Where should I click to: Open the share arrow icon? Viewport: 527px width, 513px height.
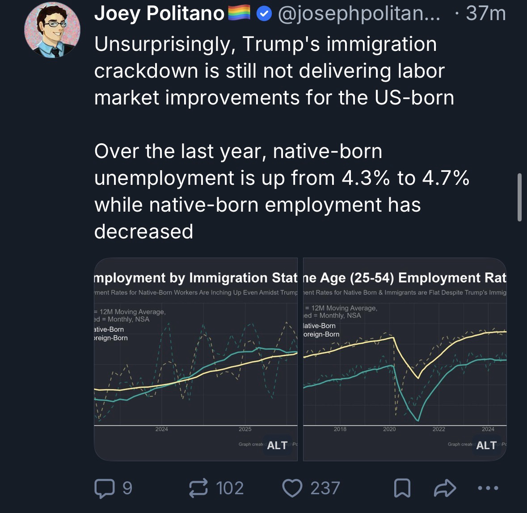coord(445,488)
